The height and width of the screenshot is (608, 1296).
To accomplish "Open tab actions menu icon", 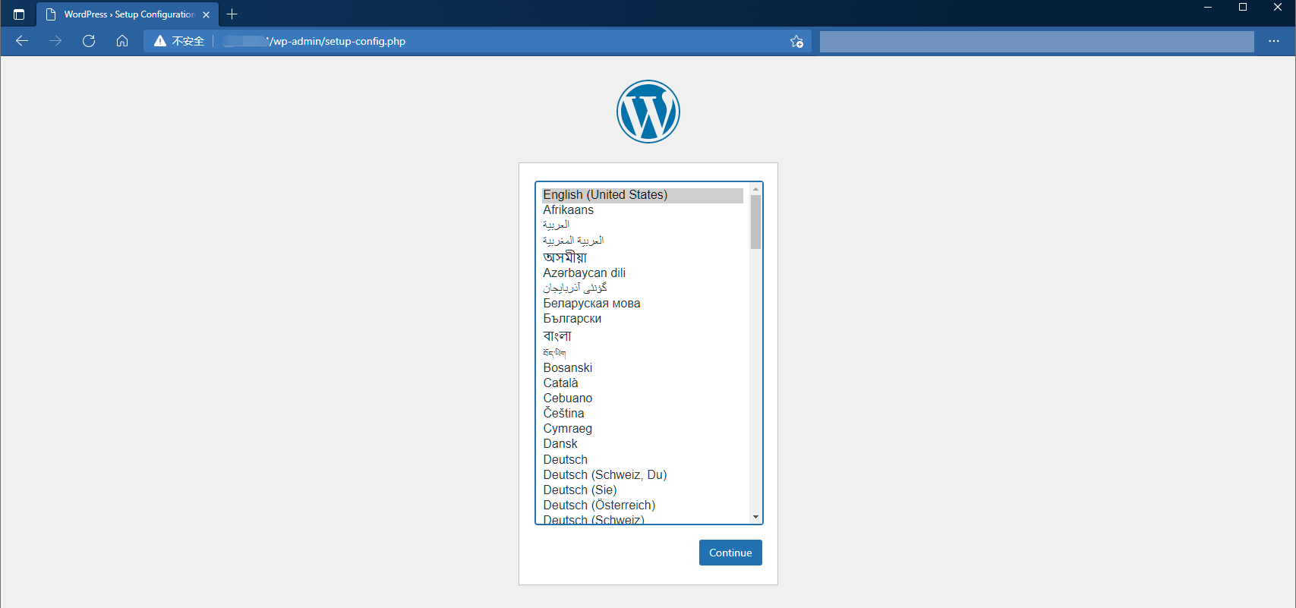I will 19,14.
